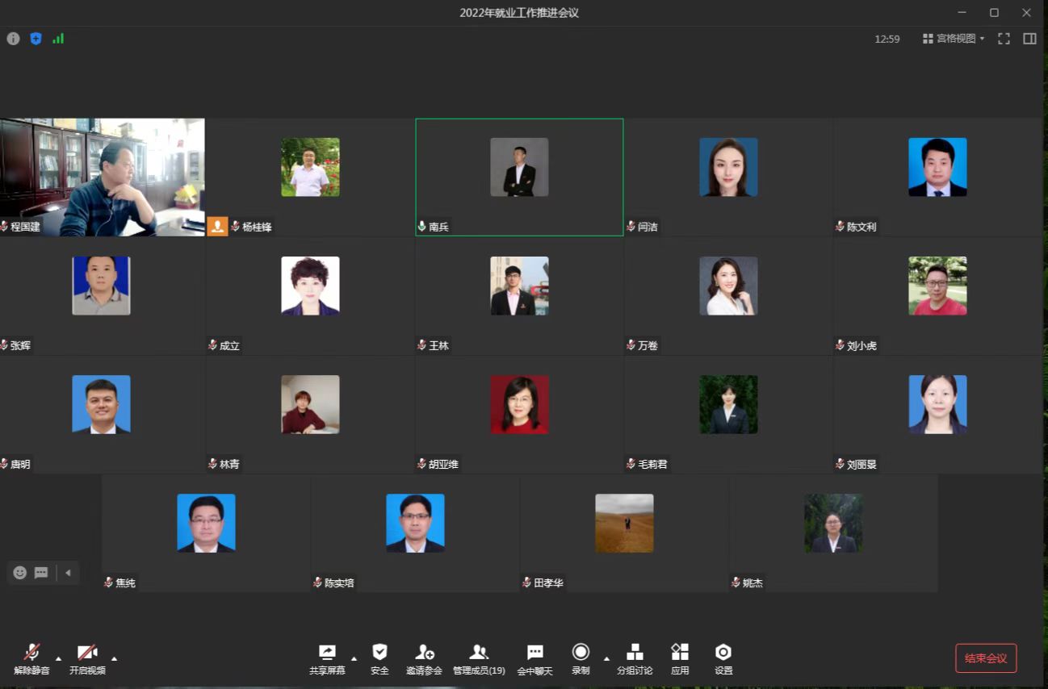1048x689 pixels.
Task: Expand recording options arrow beside 录制
Action: (x=606, y=658)
